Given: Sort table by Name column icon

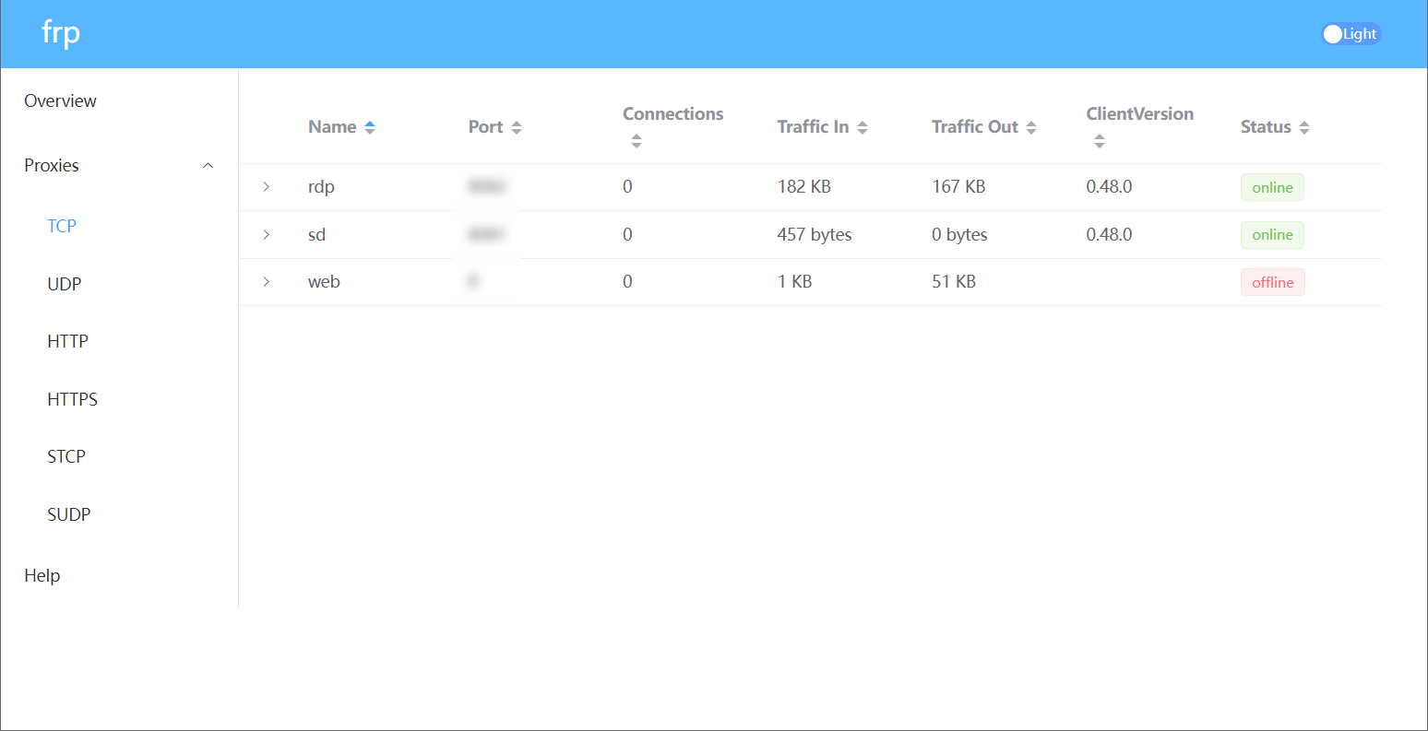Looking at the screenshot, I should click(x=370, y=128).
